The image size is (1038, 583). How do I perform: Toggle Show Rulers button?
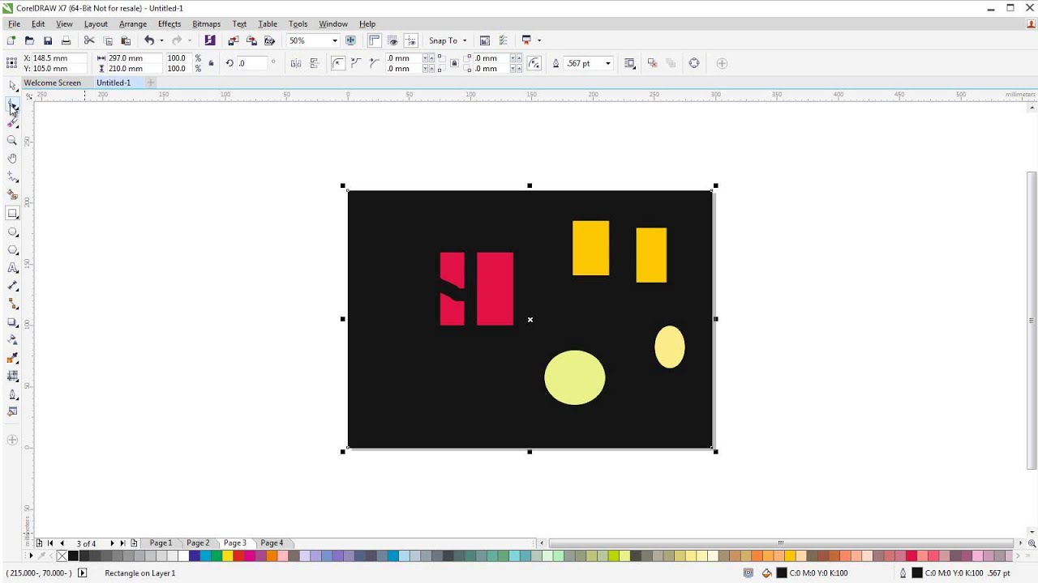375,40
